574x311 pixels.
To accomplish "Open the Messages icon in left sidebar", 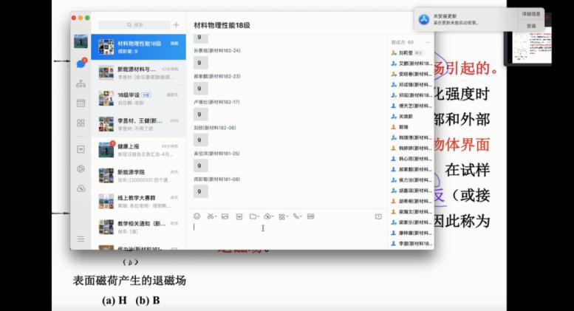I will [81, 64].
